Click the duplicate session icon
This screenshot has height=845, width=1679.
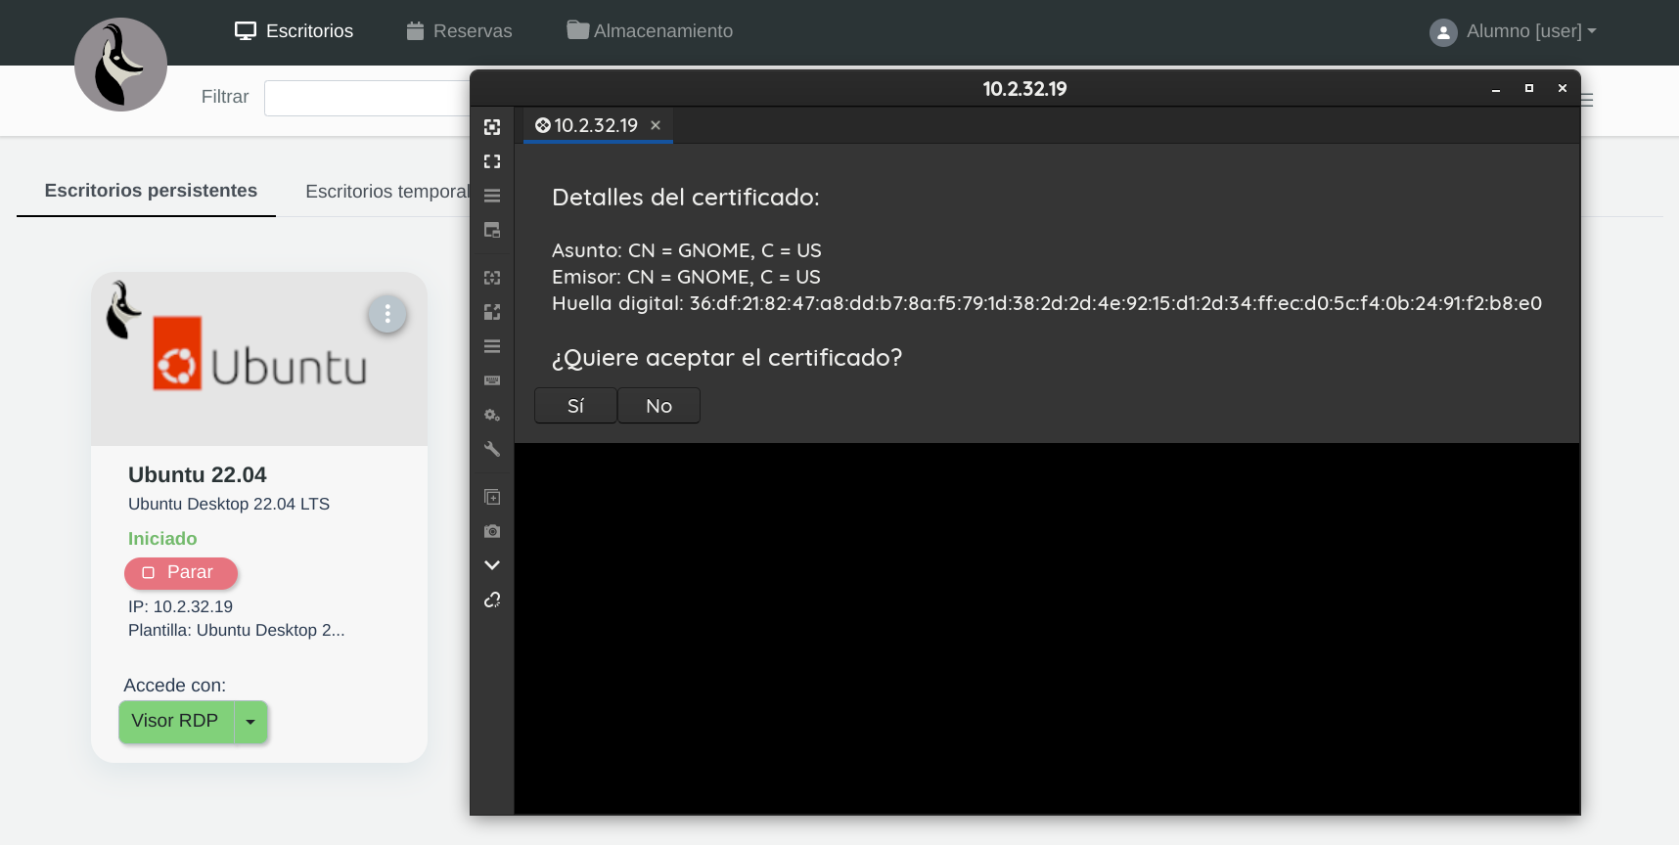point(492,497)
